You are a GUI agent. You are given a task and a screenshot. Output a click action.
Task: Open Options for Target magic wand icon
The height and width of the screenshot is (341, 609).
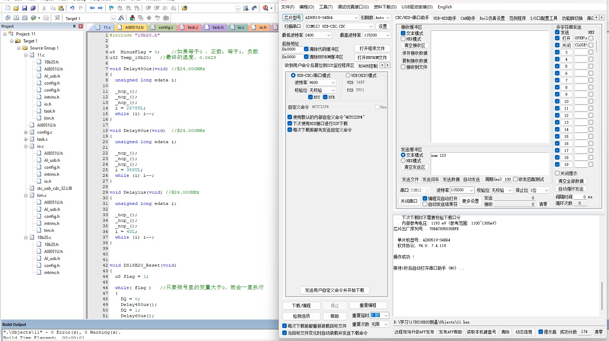(x=121, y=18)
